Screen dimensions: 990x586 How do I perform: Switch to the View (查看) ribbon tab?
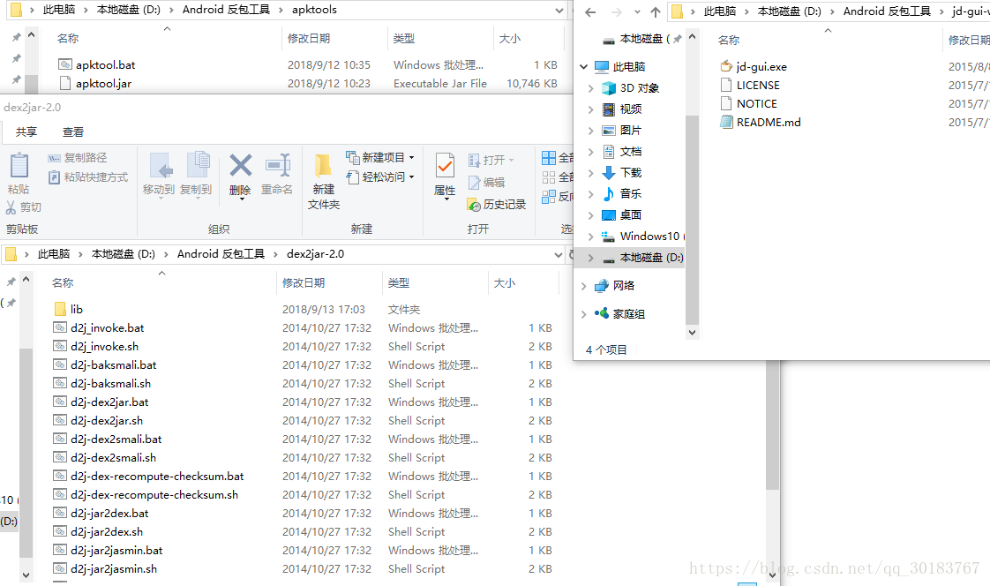tap(73, 132)
